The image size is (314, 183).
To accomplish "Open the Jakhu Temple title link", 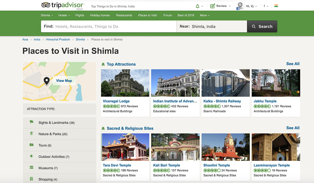I will tap(265, 101).
